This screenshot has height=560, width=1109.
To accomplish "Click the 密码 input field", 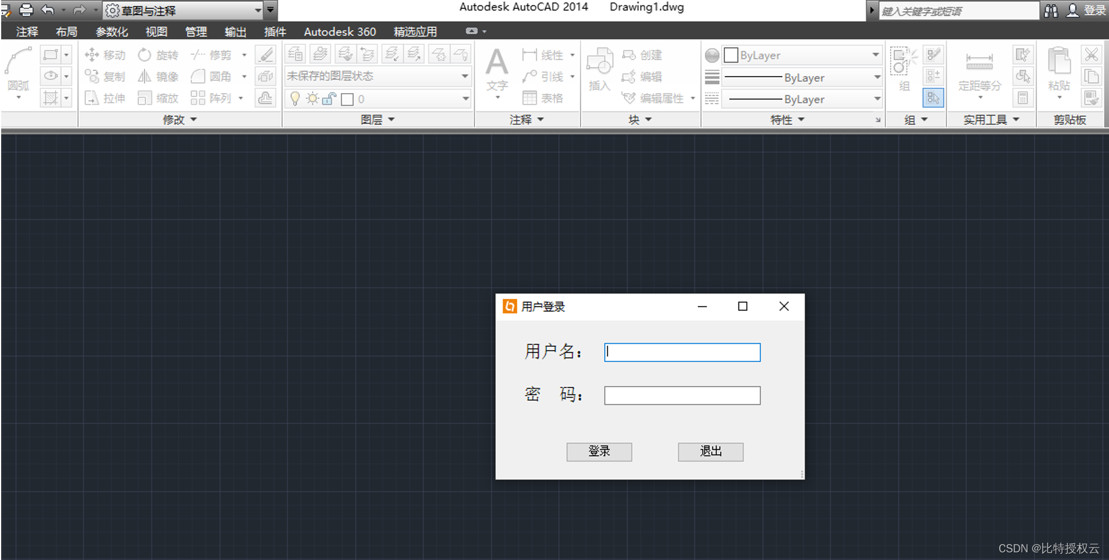I will 683,396.
